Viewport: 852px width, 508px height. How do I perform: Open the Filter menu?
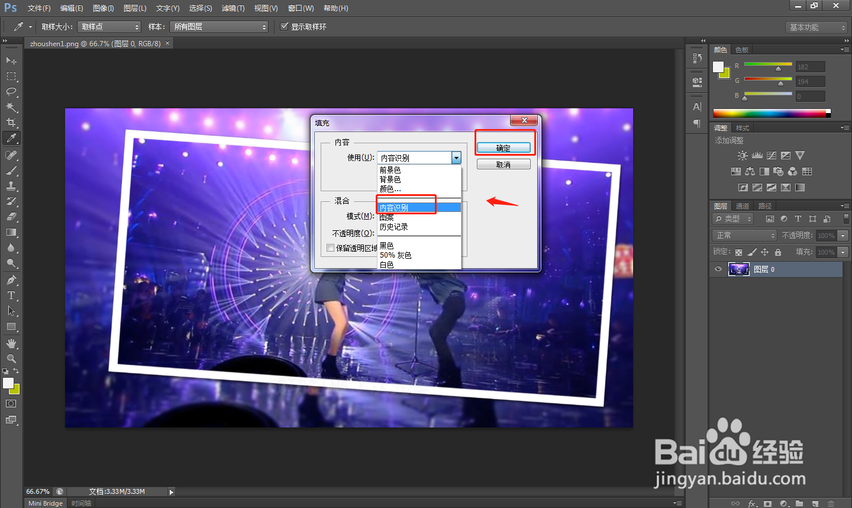(x=233, y=8)
